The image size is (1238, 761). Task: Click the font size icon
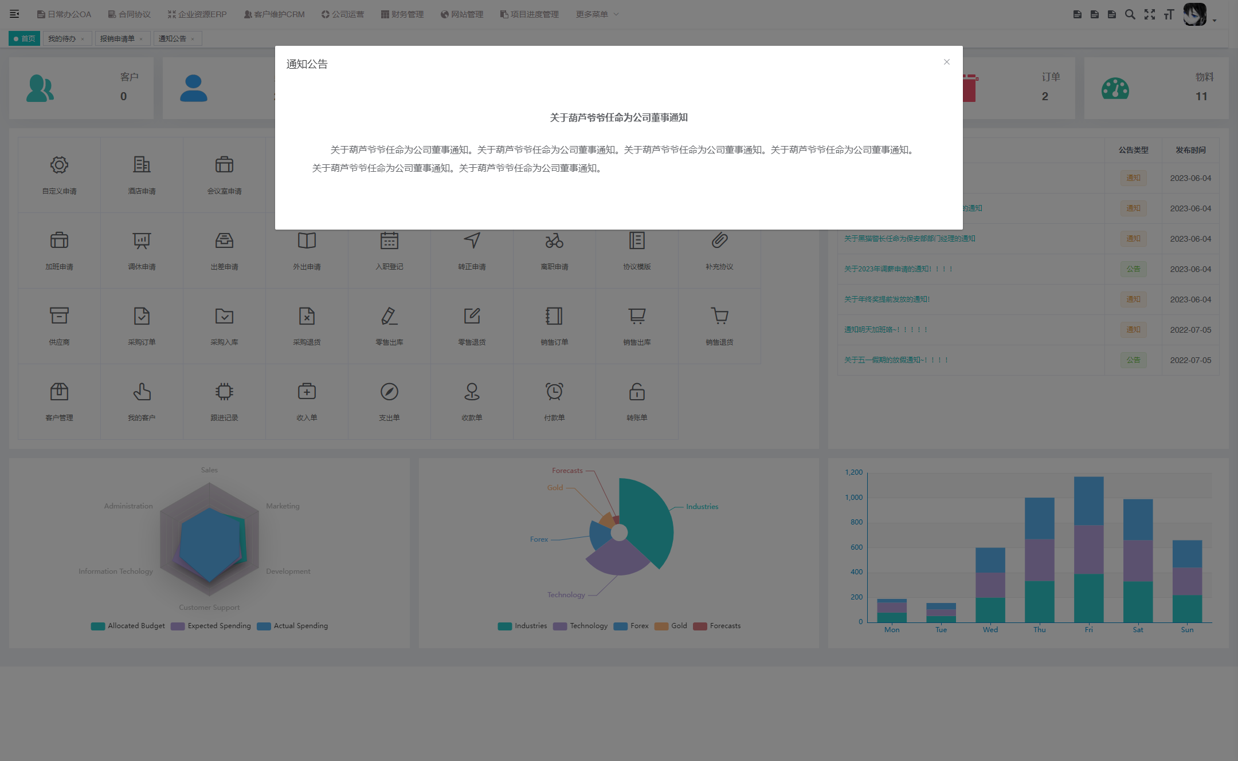1169,14
